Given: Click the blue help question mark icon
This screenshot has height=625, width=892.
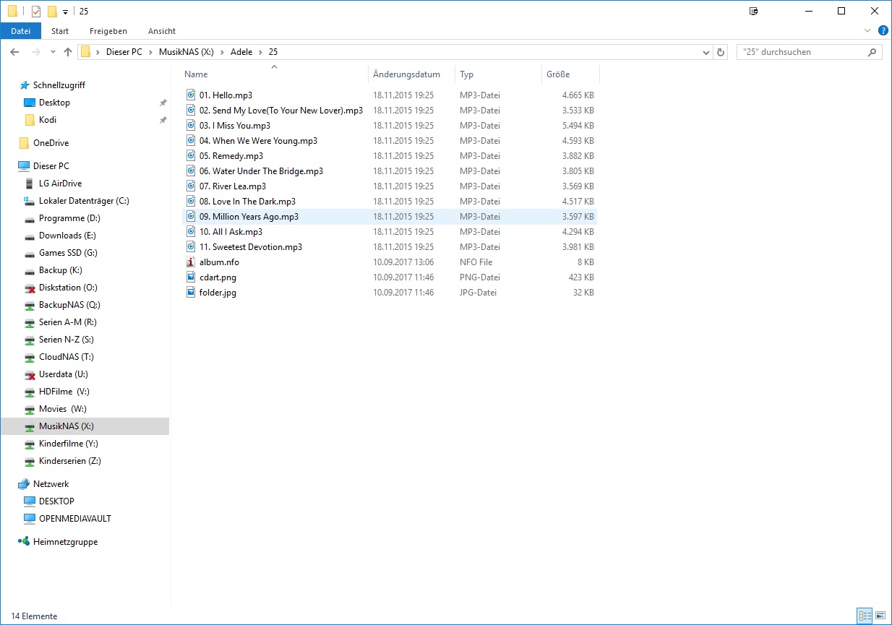Looking at the screenshot, I should pos(883,30).
